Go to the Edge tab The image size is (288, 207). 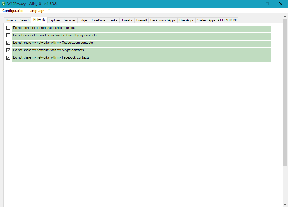[83, 20]
